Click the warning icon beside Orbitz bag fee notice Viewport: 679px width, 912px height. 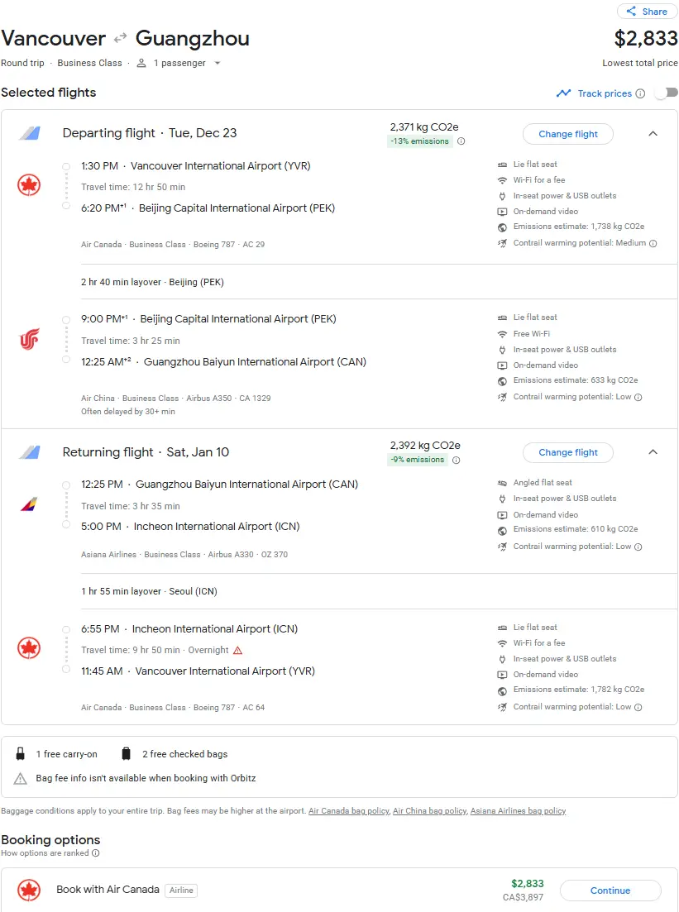pyautogui.click(x=21, y=778)
